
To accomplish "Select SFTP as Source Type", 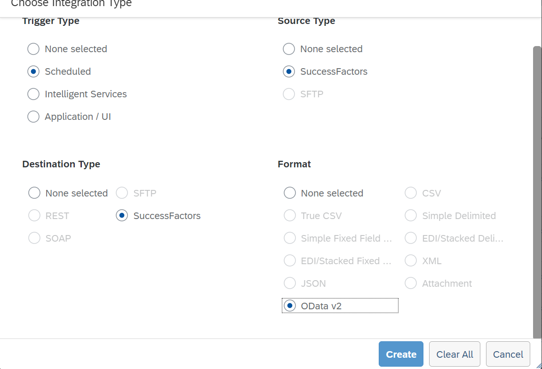I will coord(288,94).
